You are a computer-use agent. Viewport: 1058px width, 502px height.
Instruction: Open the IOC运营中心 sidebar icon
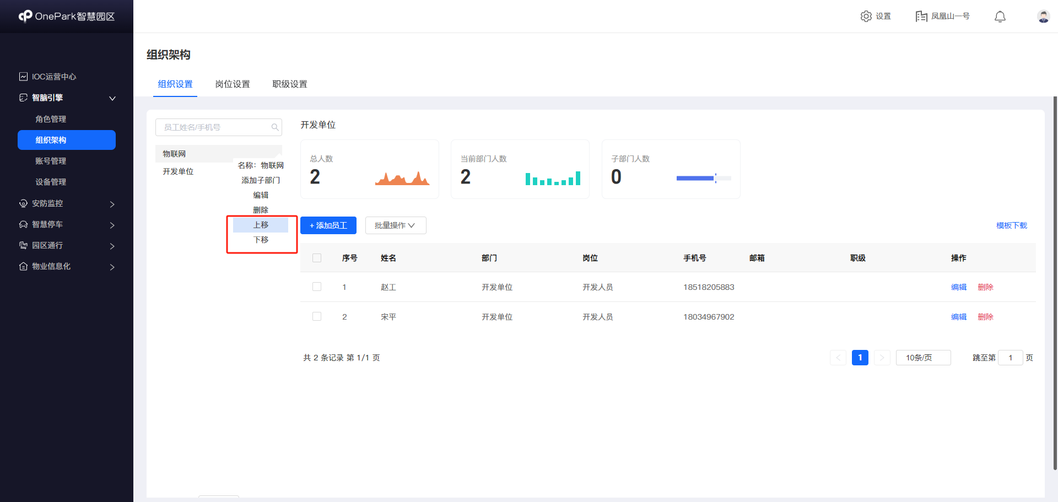pyautogui.click(x=23, y=77)
